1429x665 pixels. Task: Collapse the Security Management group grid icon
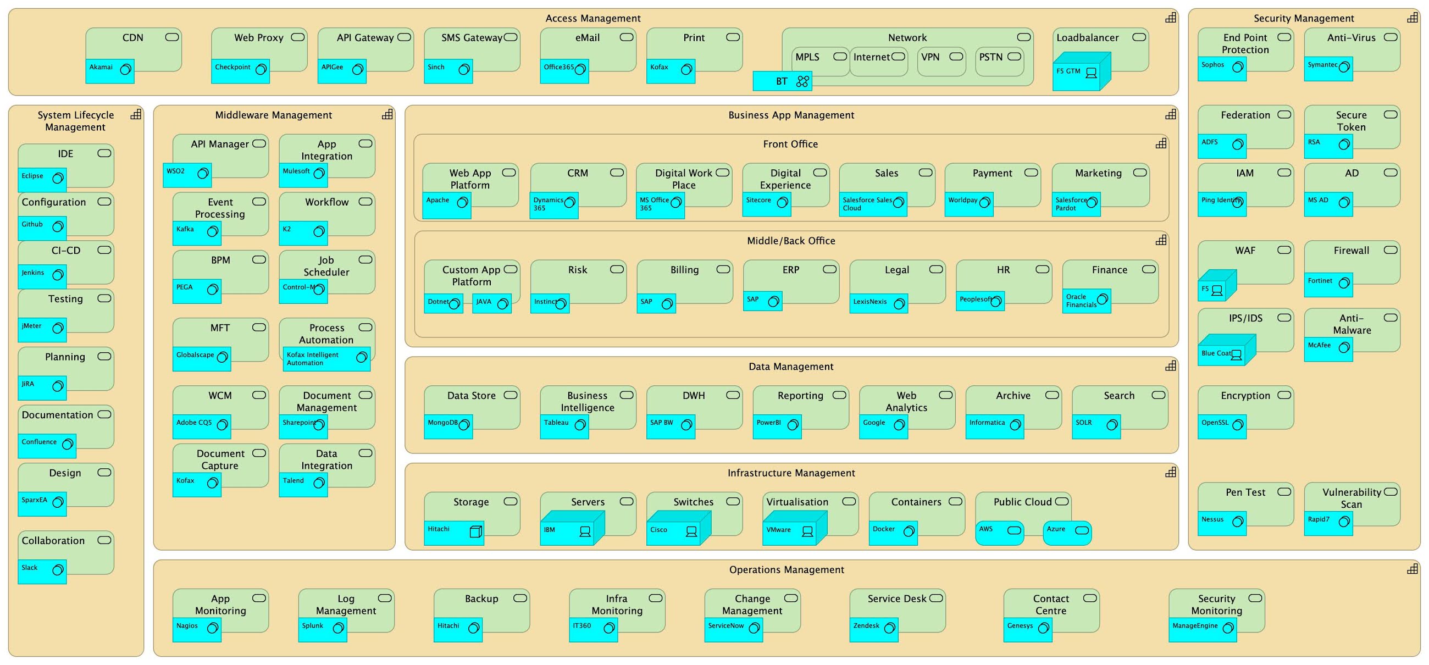tap(1412, 17)
